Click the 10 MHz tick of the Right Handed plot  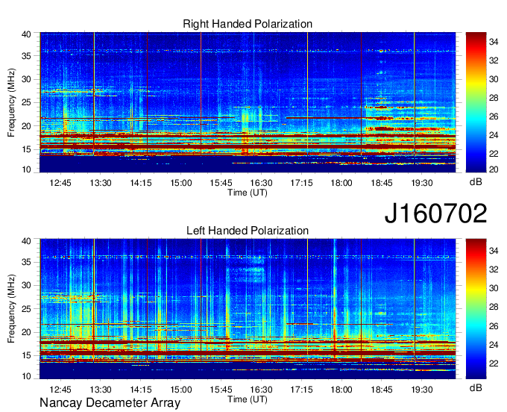[x=26, y=169]
